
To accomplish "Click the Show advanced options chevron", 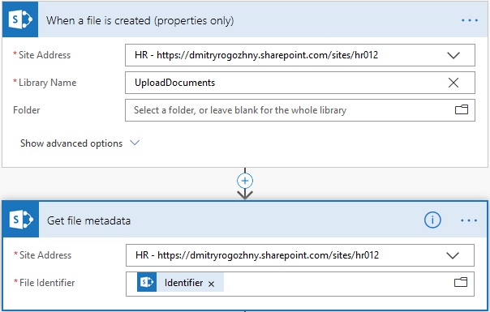I will tap(135, 143).
